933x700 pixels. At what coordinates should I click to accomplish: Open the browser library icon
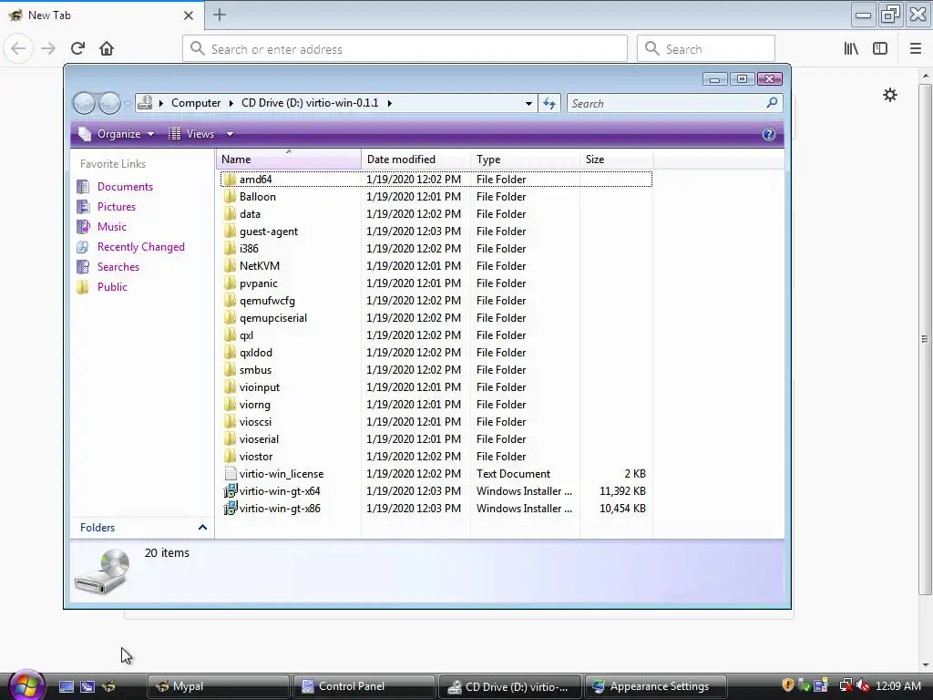pos(851,48)
